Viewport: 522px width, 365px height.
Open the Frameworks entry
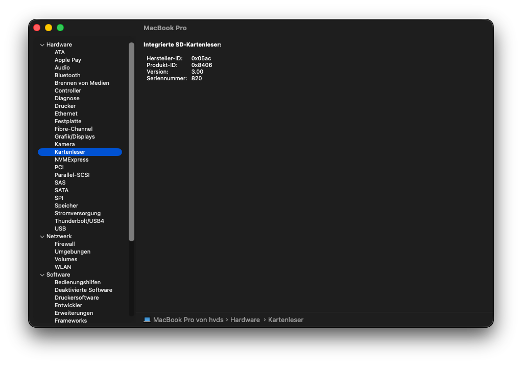pos(70,321)
